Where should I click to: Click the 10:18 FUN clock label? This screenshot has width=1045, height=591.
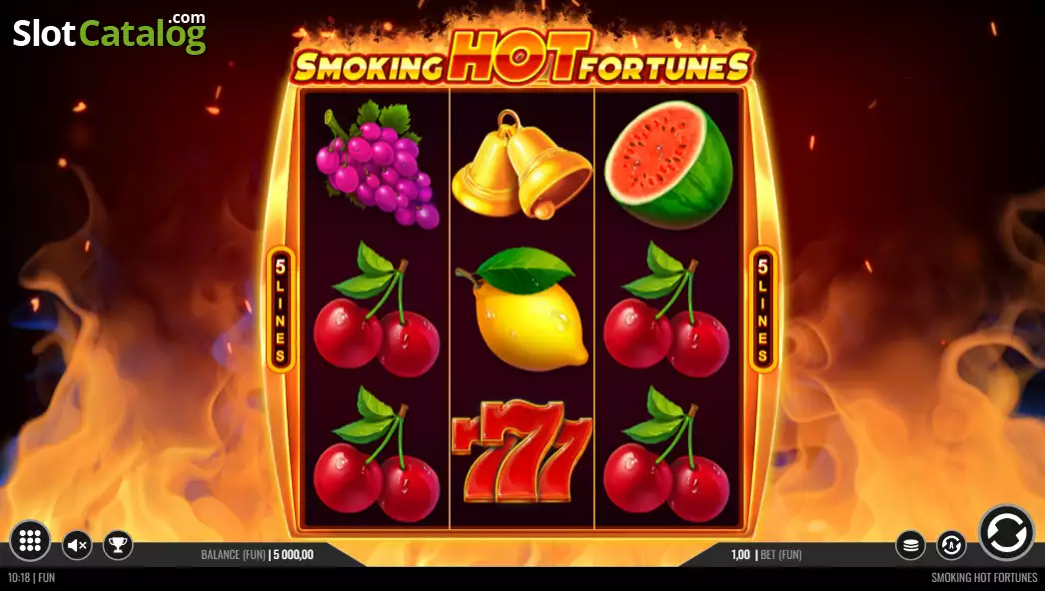(x=31, y=578)
